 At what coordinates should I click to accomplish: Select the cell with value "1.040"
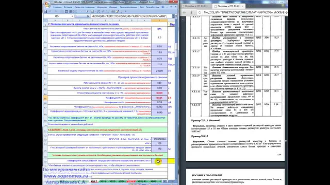[x=159, y=113]
